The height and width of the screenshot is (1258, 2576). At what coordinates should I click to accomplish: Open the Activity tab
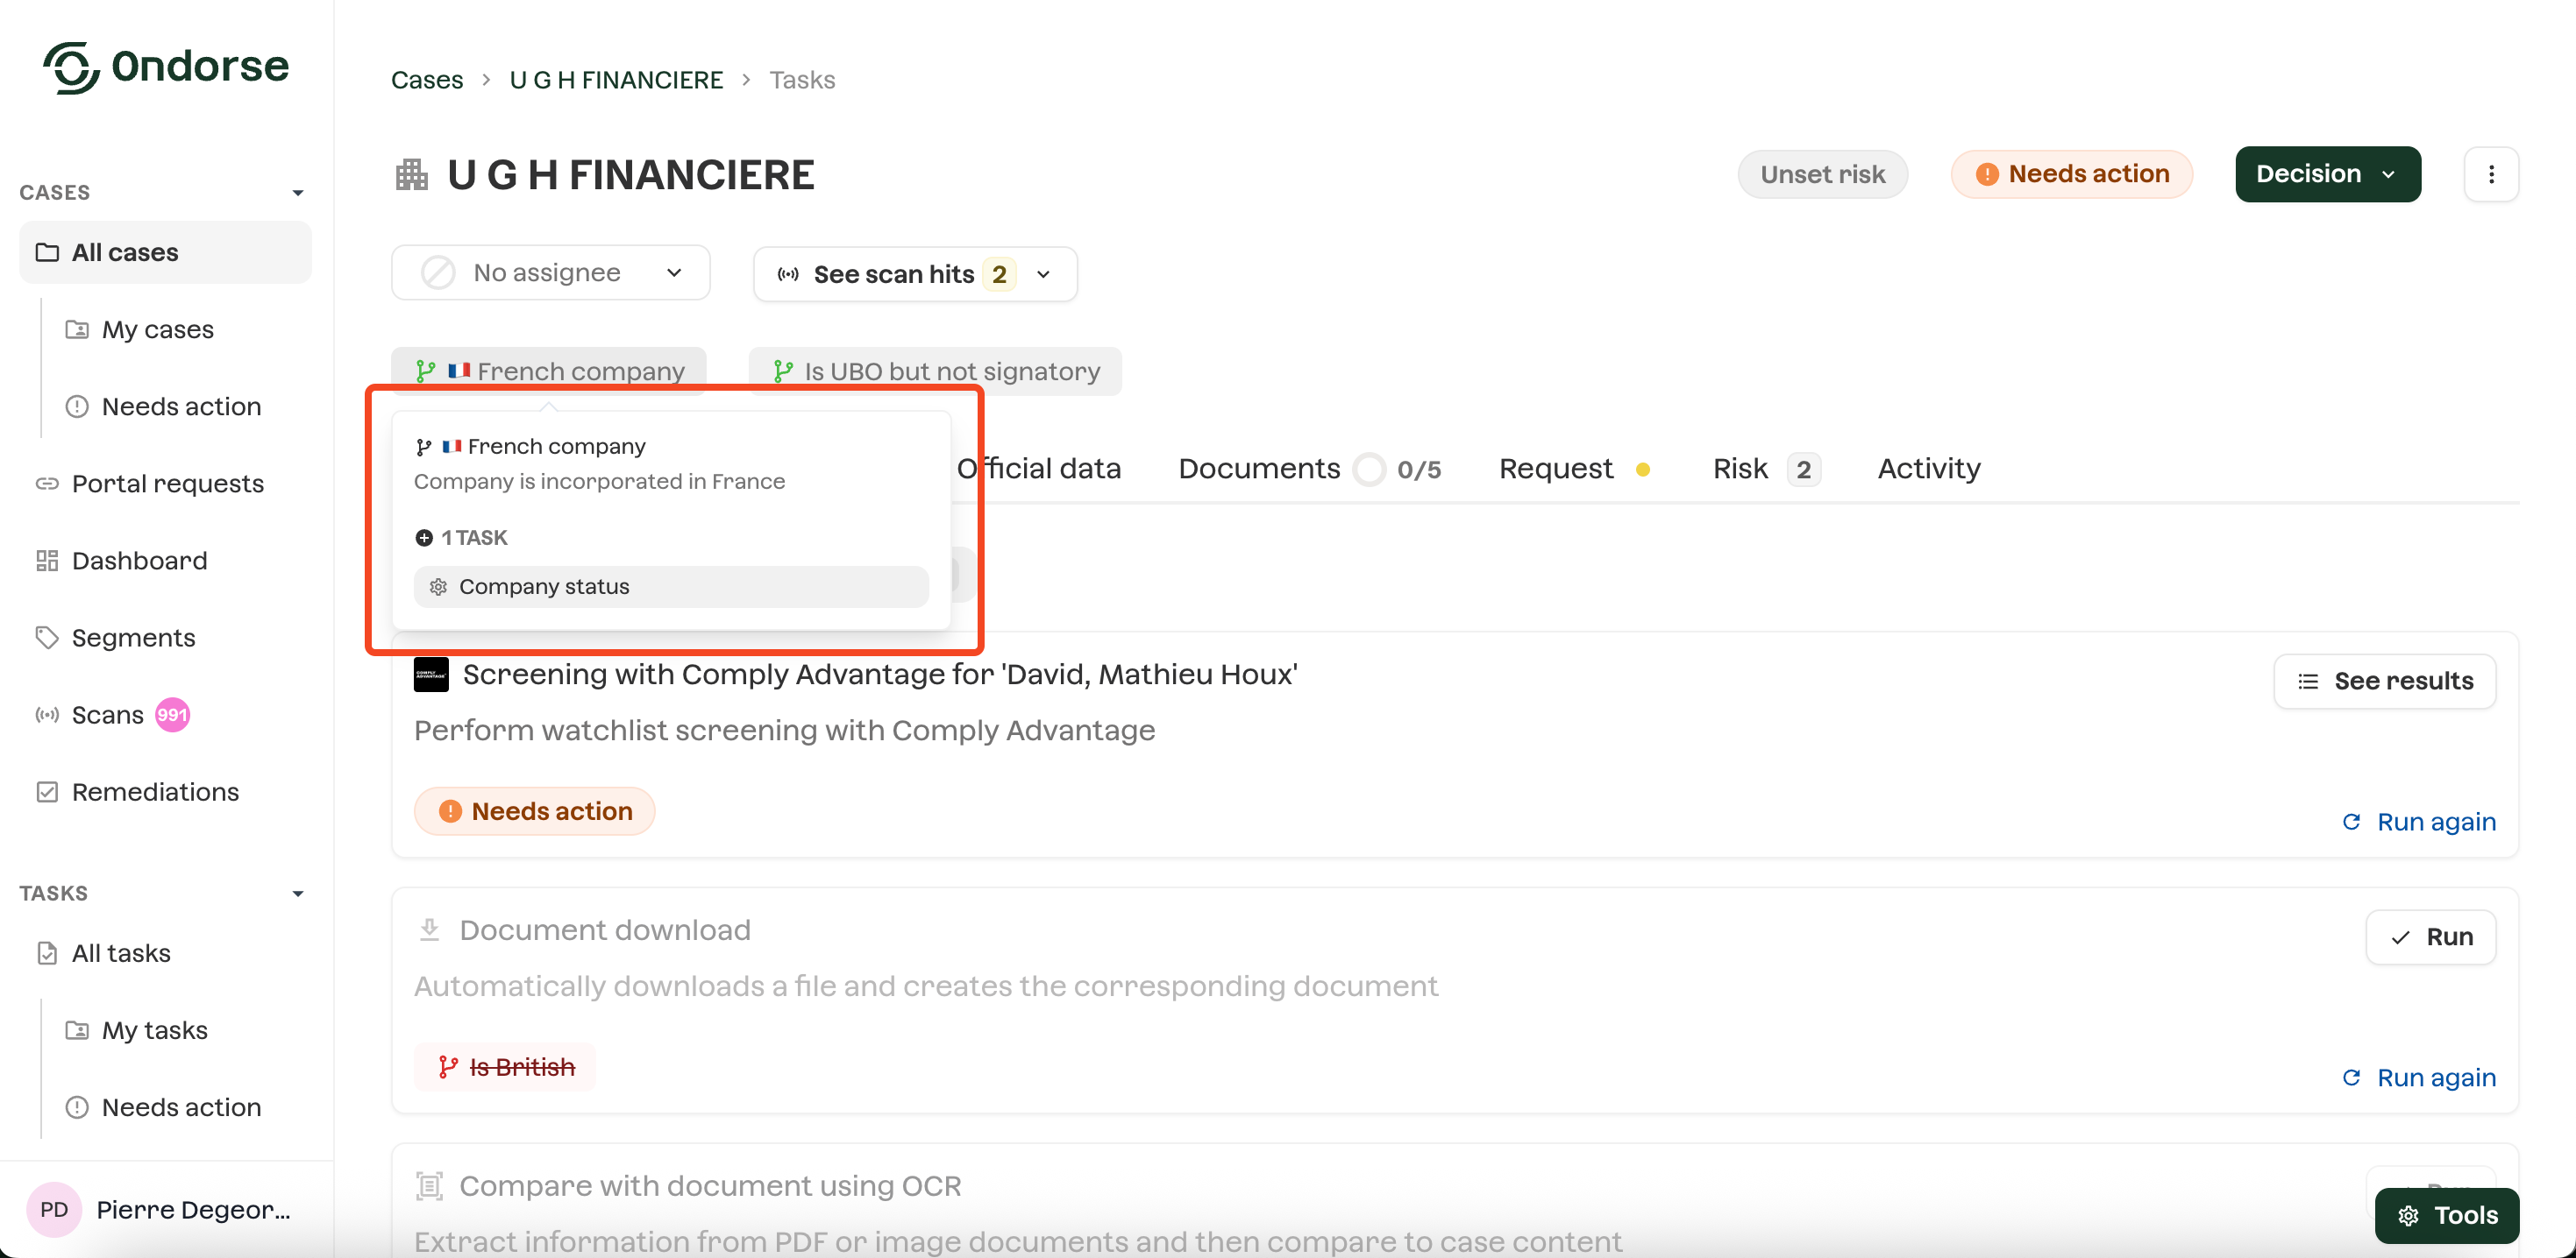(x=1928, y=469)
